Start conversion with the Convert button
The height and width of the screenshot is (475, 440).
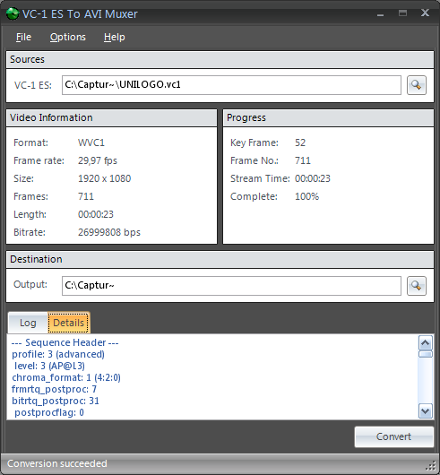point(394,436)
